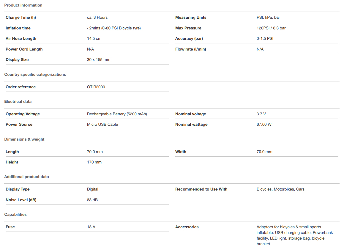Screen dimensions: 355x247
Task: Click the Rechargeable Battery (5200 mAh) value
Action: 117,114
